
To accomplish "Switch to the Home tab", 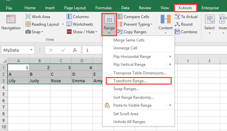I will 30,8.
